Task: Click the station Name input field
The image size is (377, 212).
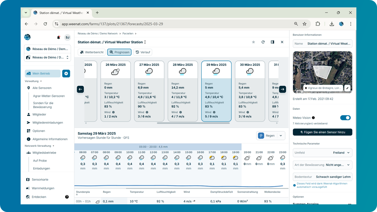Action: (x=323, y=44)
